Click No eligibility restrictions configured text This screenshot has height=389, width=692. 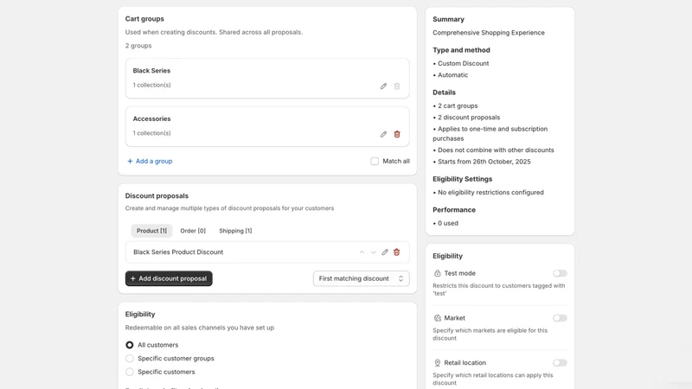click(490, 192)
